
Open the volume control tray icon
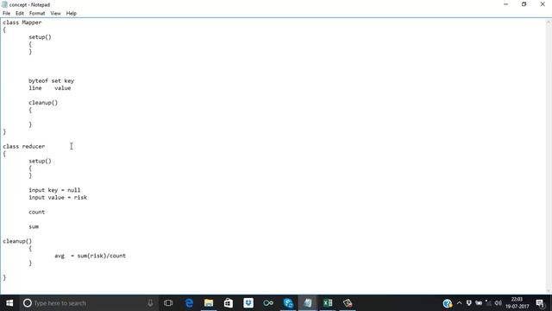498,303
